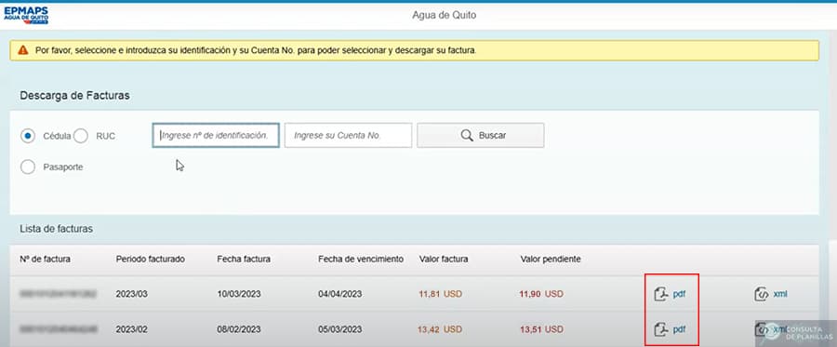The width and height of the screenshot is (837, 347).
Task: Click the yellow warning message text
Action: click(256, 50)
